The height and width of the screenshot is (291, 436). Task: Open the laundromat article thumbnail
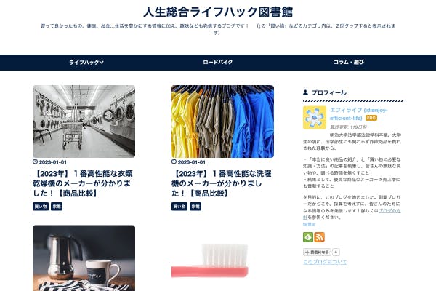84,121
